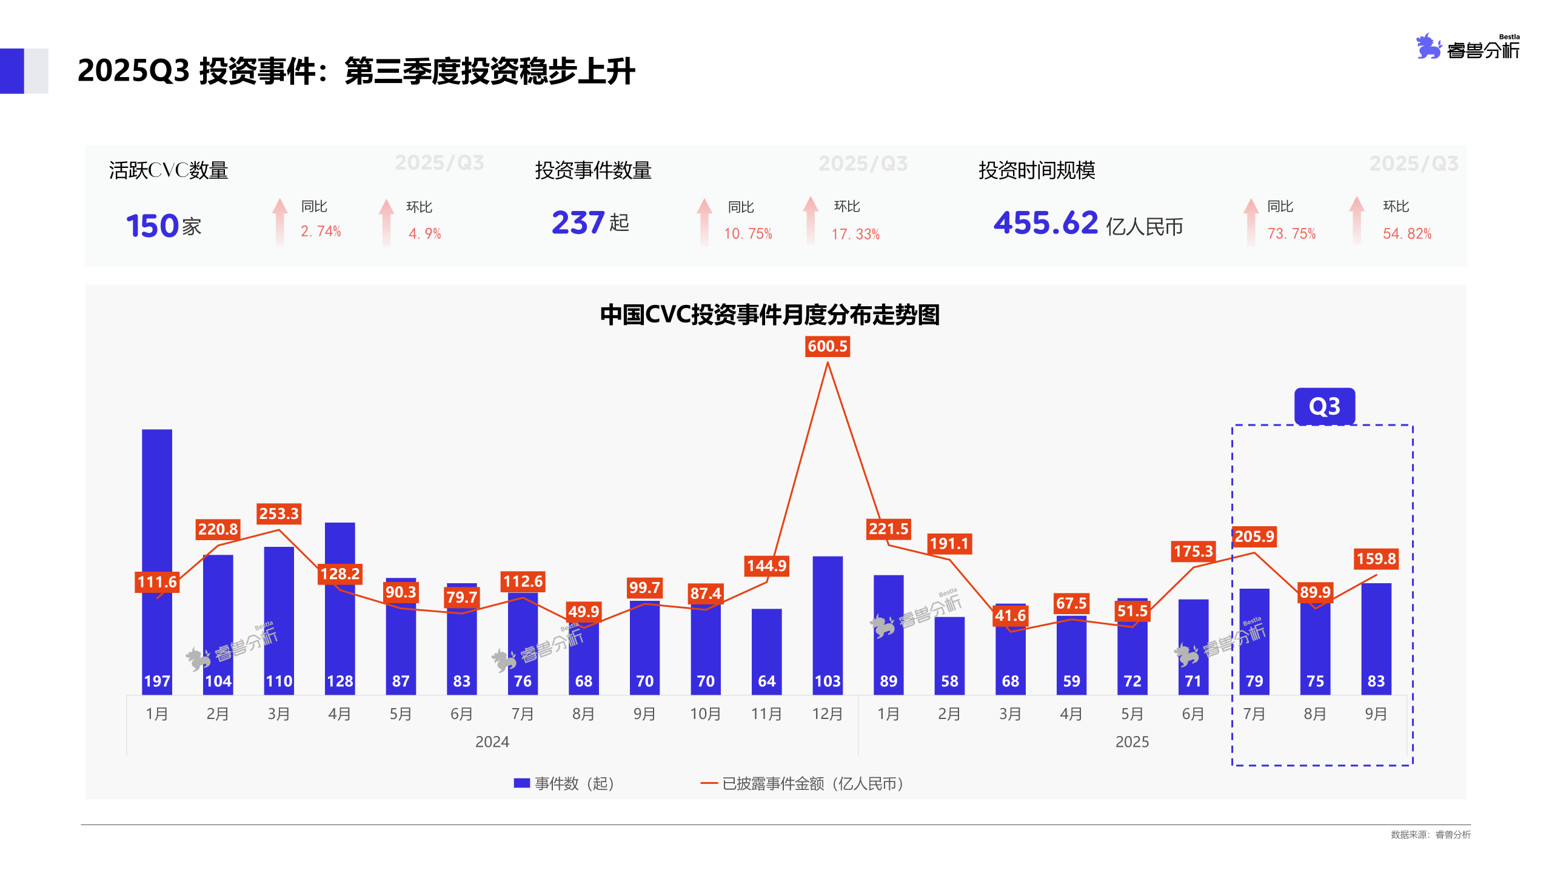Select the 2024 axis group label

[x=492, y=741]
